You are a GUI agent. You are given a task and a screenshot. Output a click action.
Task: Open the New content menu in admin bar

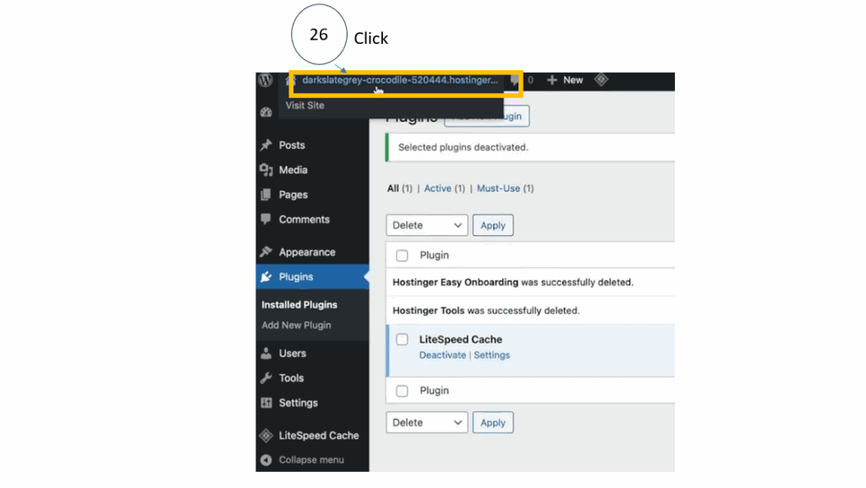tap(565, 80)
